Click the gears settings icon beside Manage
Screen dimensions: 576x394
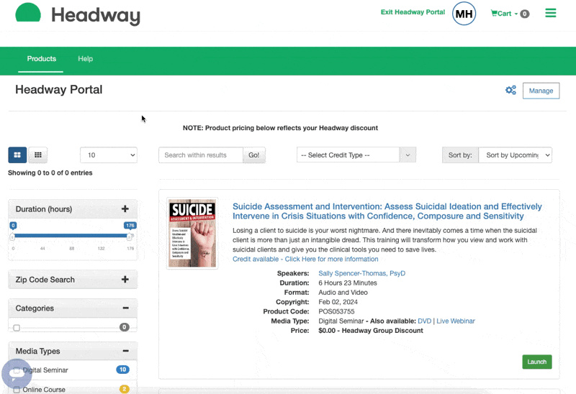(x=510, y=91)
